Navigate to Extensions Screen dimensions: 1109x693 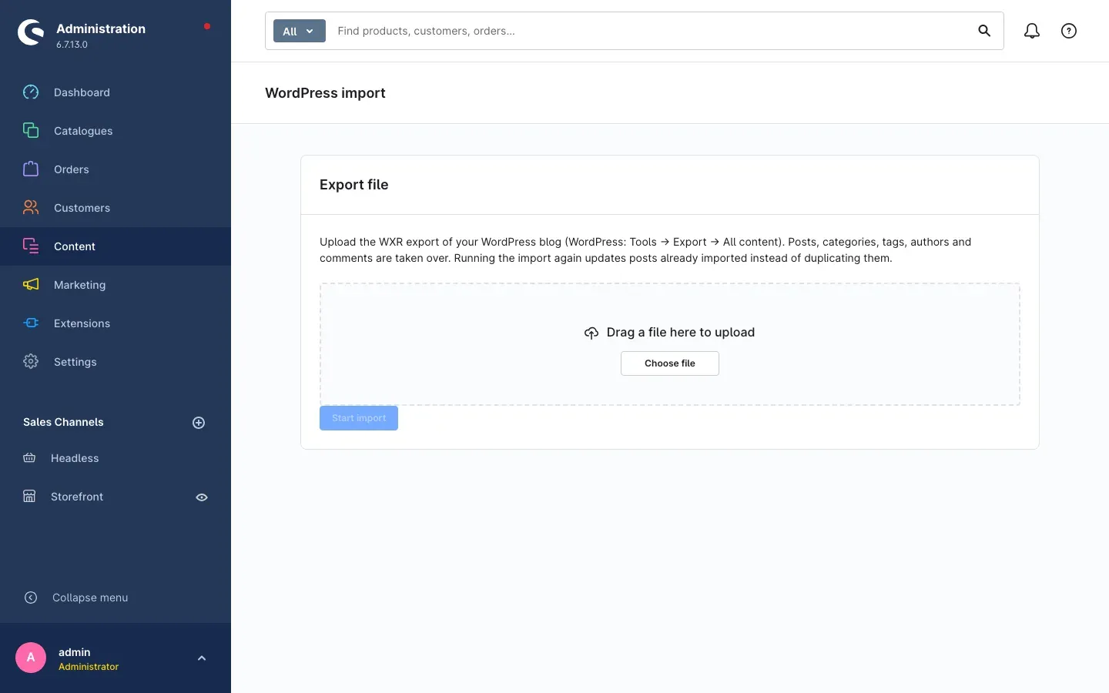[x=116, y=323]
